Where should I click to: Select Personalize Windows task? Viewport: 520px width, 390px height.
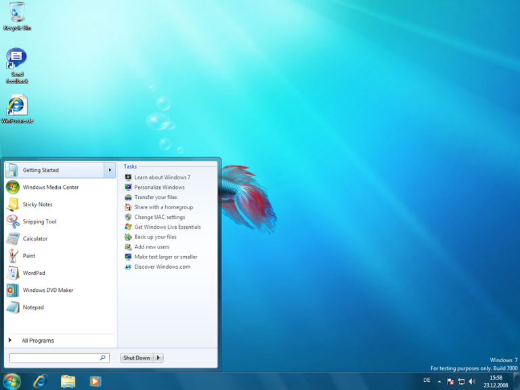tap(154, 188)
